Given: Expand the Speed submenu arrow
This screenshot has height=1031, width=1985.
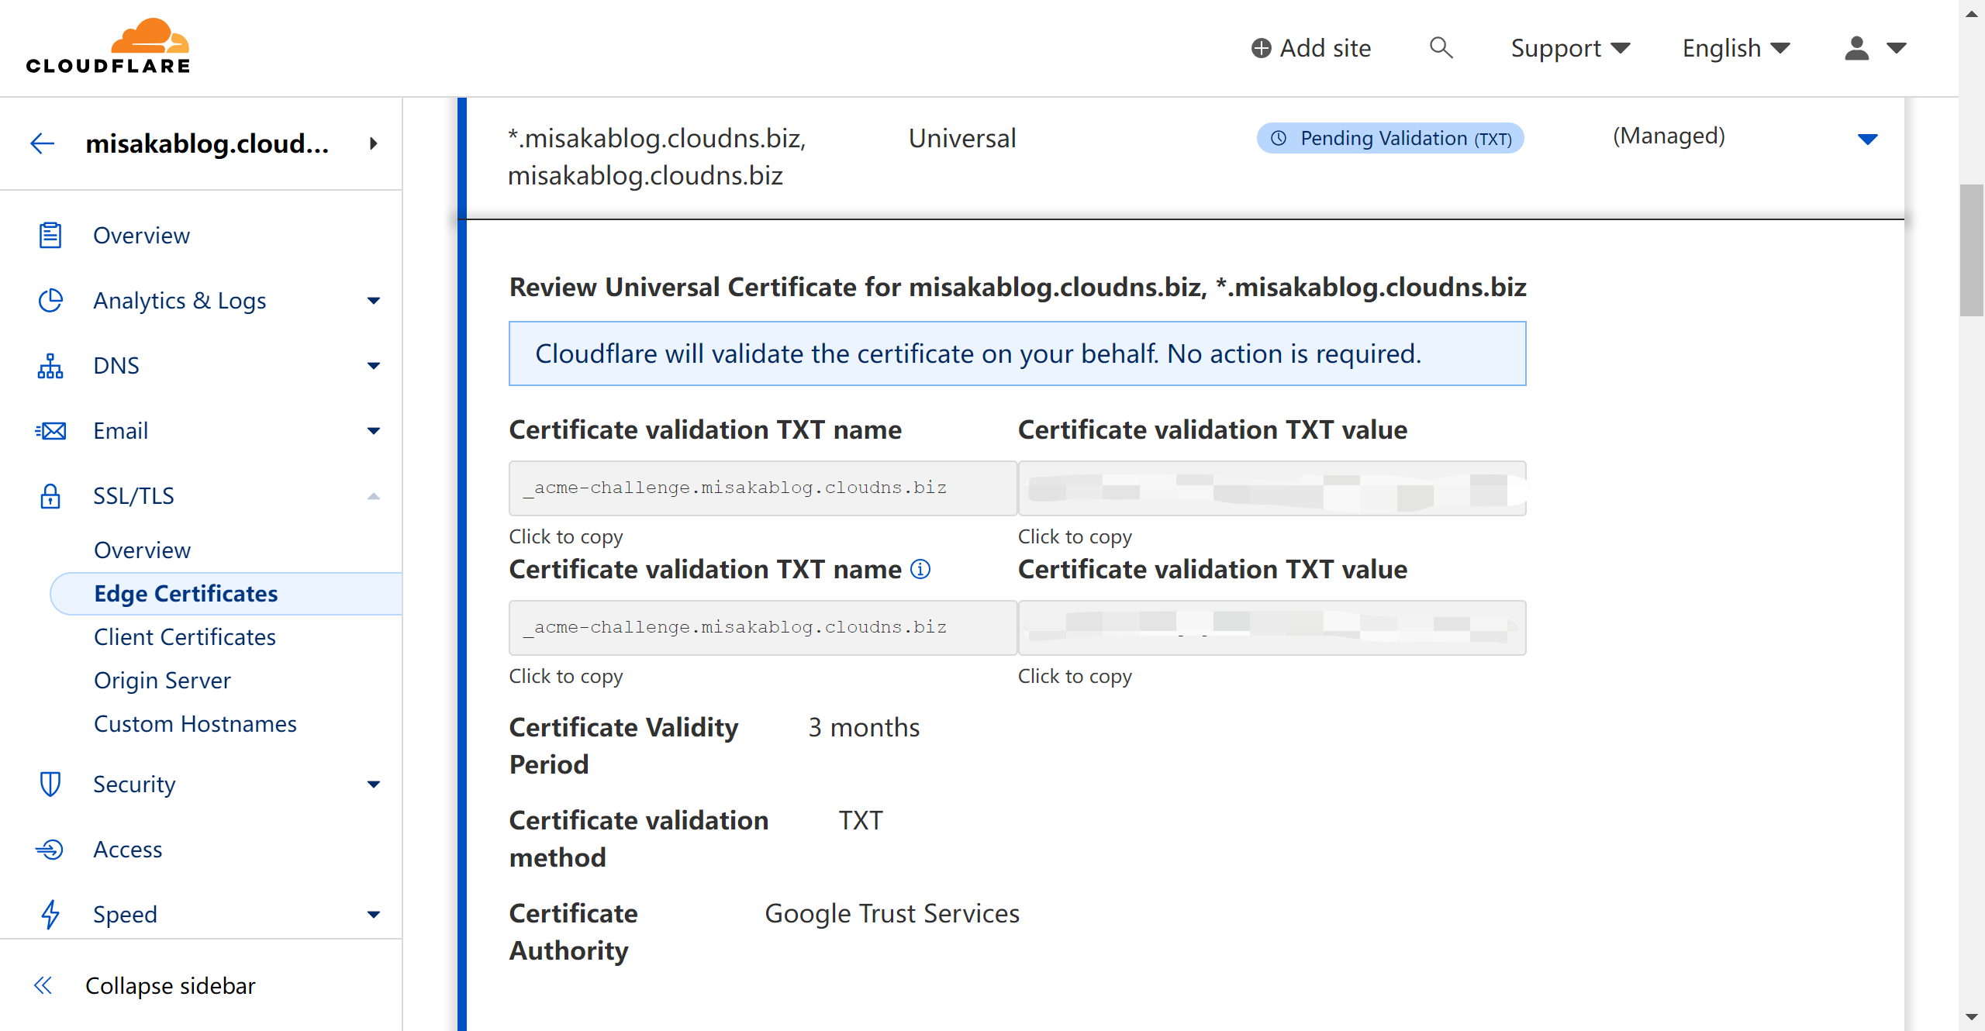Looking at the screenshot, I should click(374, 915).
